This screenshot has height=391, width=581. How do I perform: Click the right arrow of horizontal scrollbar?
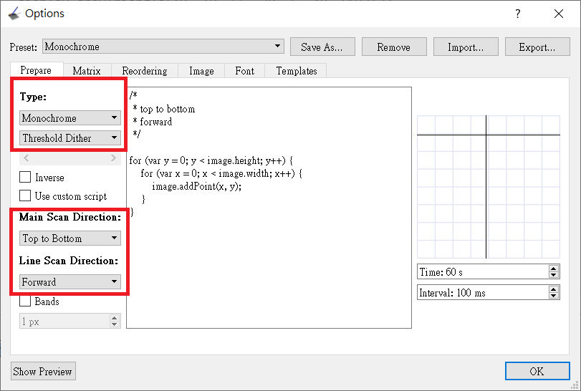[113, 158]
